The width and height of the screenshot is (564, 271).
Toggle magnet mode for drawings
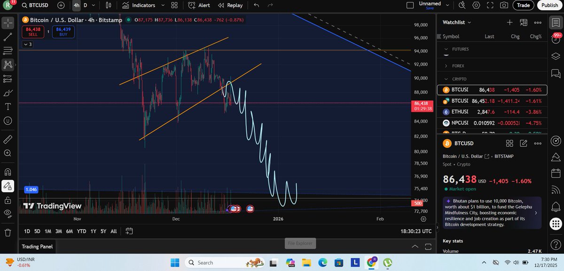coord(8,172)
